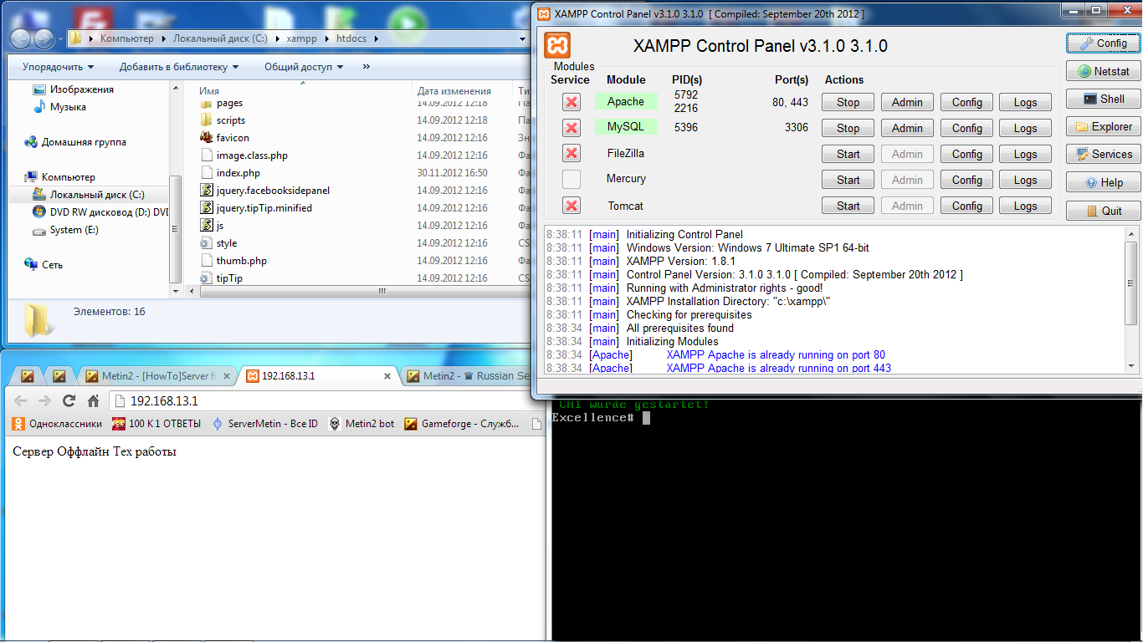The height and width of the screenshot is (642, 1143).
Task: Open Apache Admin page
Action: [907, 102]
